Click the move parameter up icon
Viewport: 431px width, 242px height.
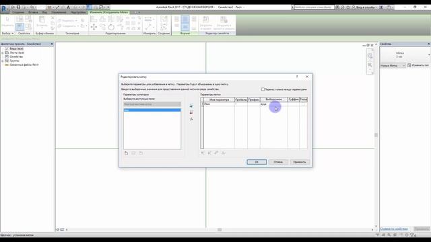click(203, 153)
